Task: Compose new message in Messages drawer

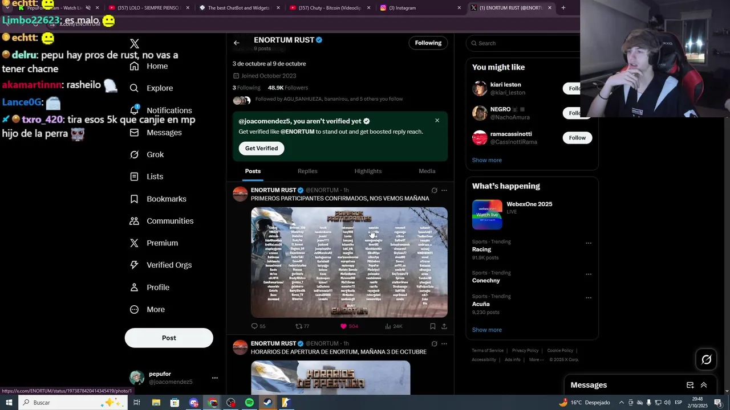Action: [690, 385]
